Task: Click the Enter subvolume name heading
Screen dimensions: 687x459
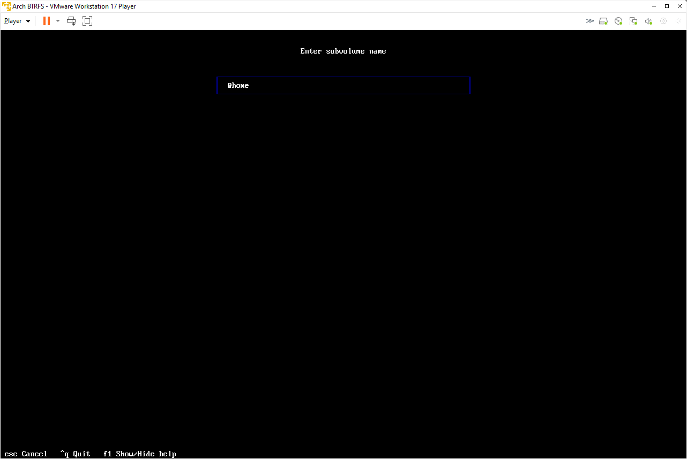Action: (343, 51)
